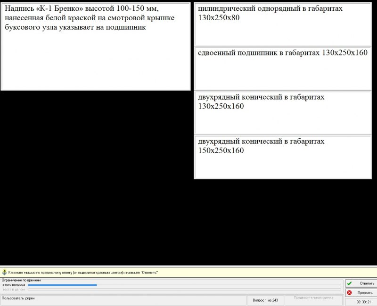Select answer 'цилиндрический однорядный 130x250x80'
Viewport: 377px width, 306px height.
click(283, 24)
